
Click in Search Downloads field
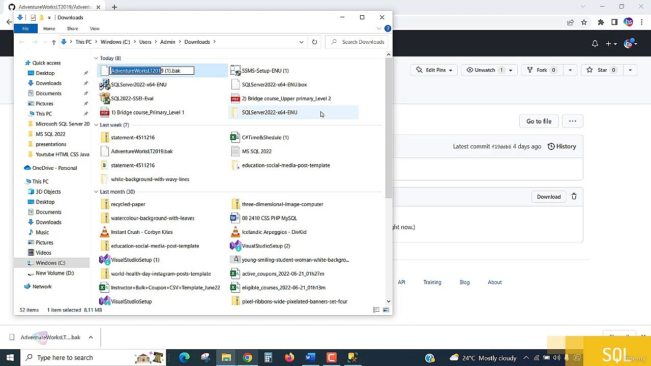(358, 42)
